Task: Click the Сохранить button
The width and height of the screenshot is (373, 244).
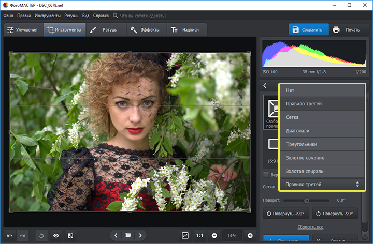Action: 308,29
